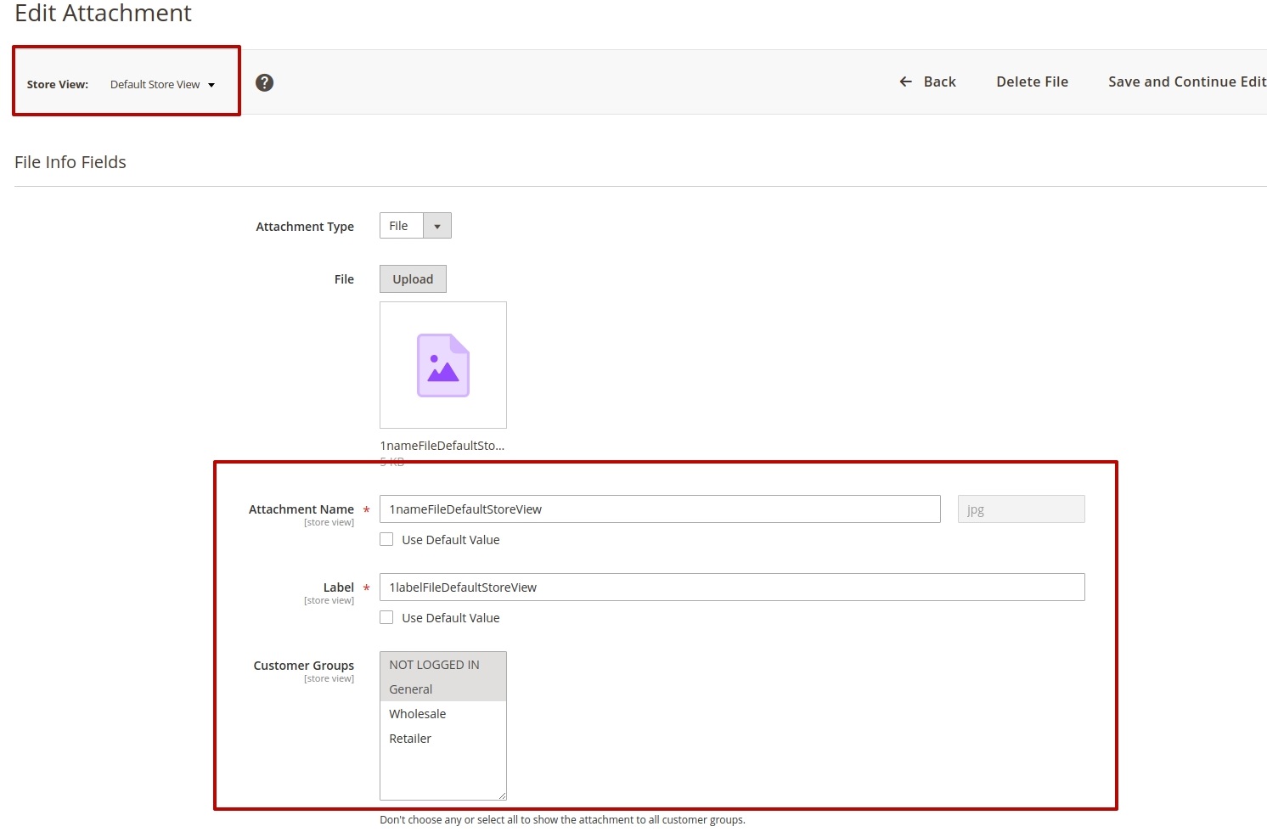Click the Label text field

point(731,587)
